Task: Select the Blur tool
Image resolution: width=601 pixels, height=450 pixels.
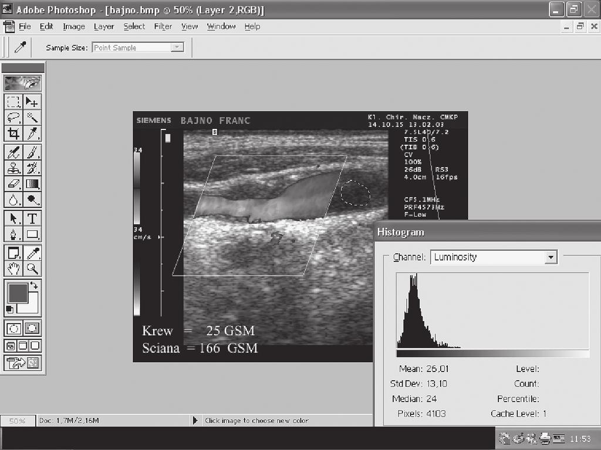Action: (13, 200)
